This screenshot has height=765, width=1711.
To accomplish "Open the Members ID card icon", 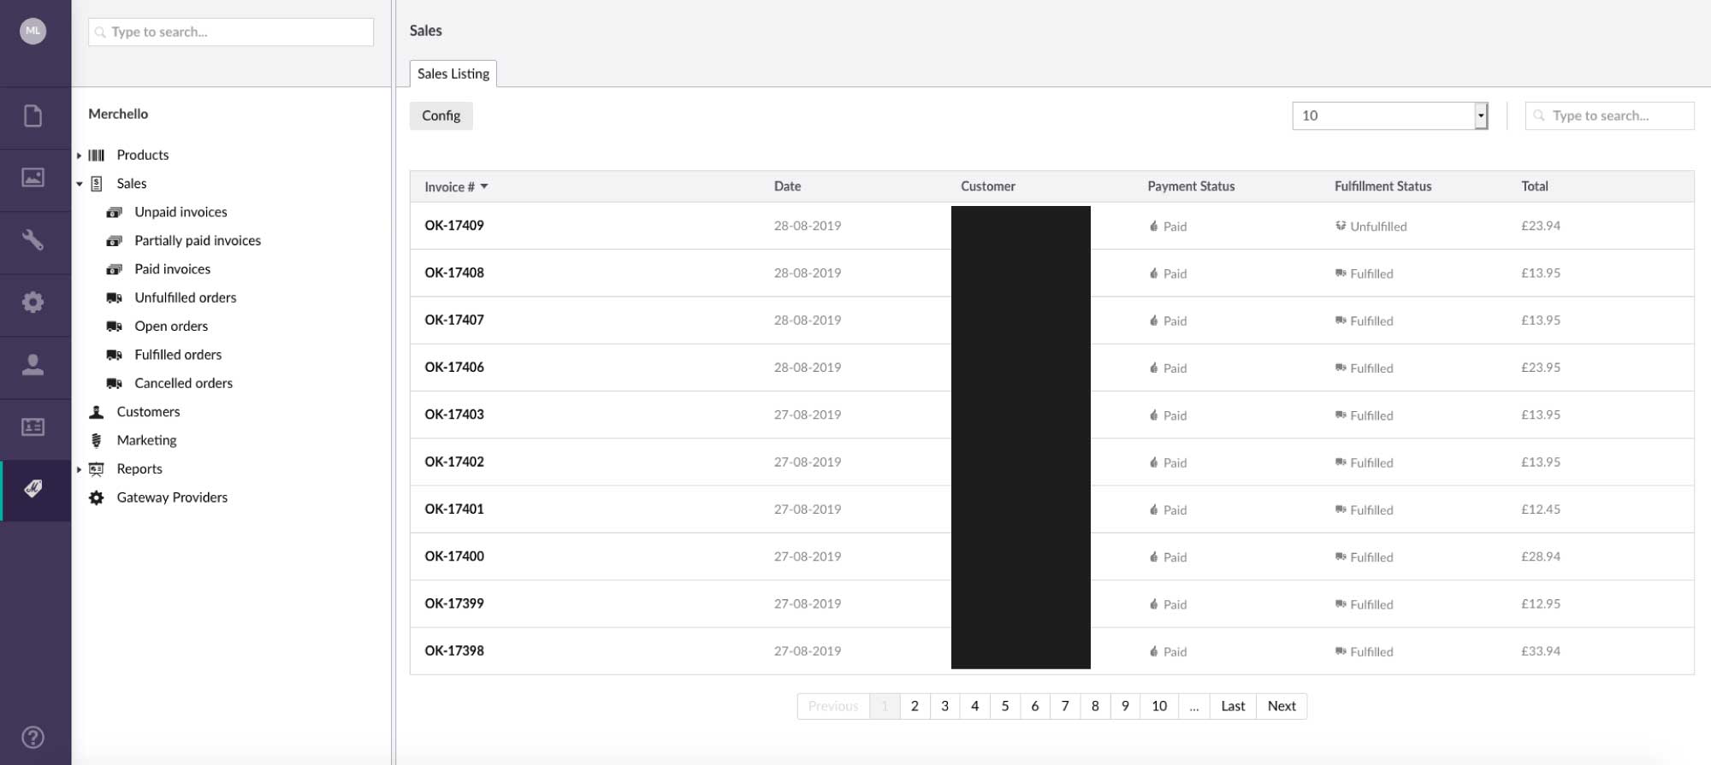I will [33, 427].
